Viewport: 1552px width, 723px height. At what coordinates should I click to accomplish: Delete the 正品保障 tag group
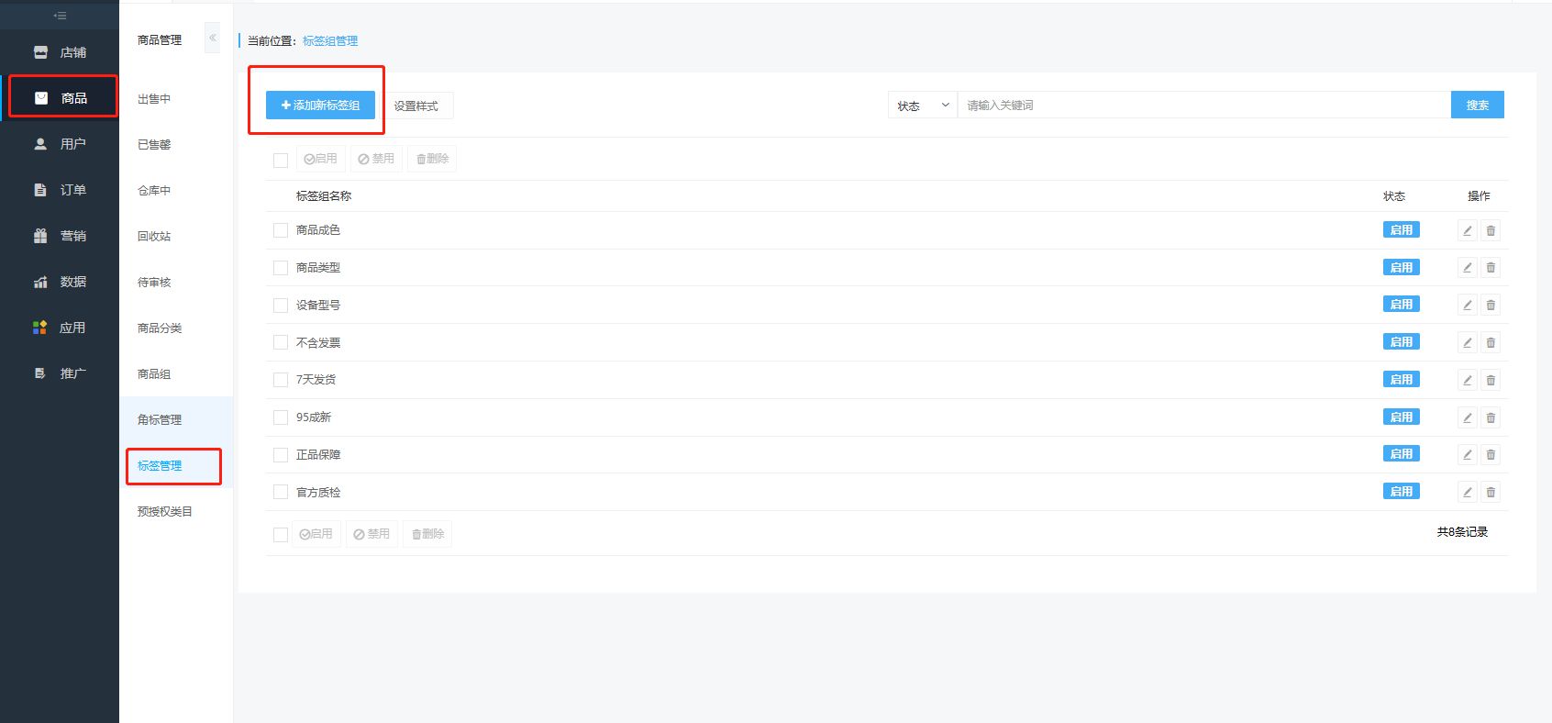pos(1491,455)
